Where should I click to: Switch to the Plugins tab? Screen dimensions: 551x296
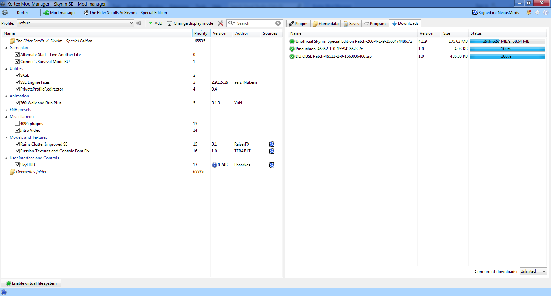point(299,23)
